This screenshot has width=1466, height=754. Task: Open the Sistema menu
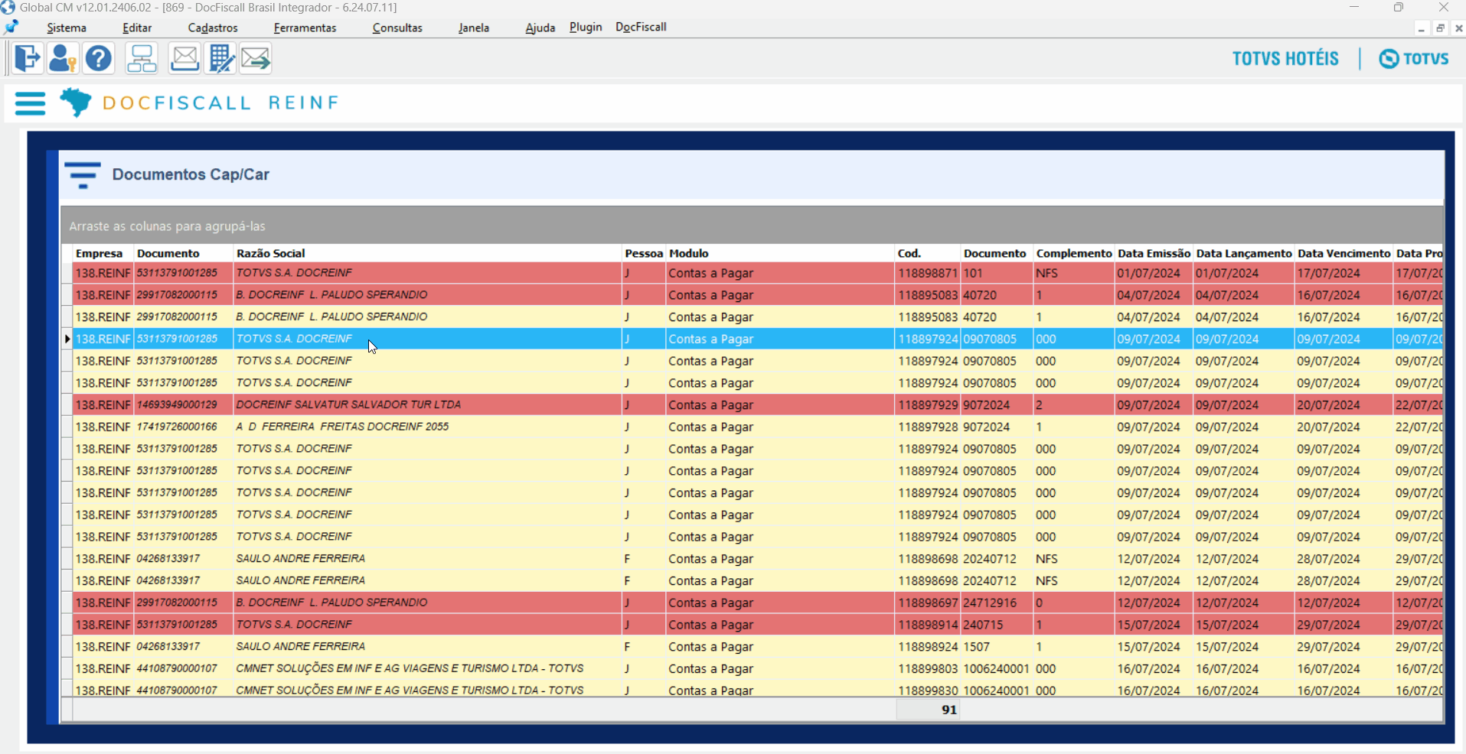click(67, 28)
